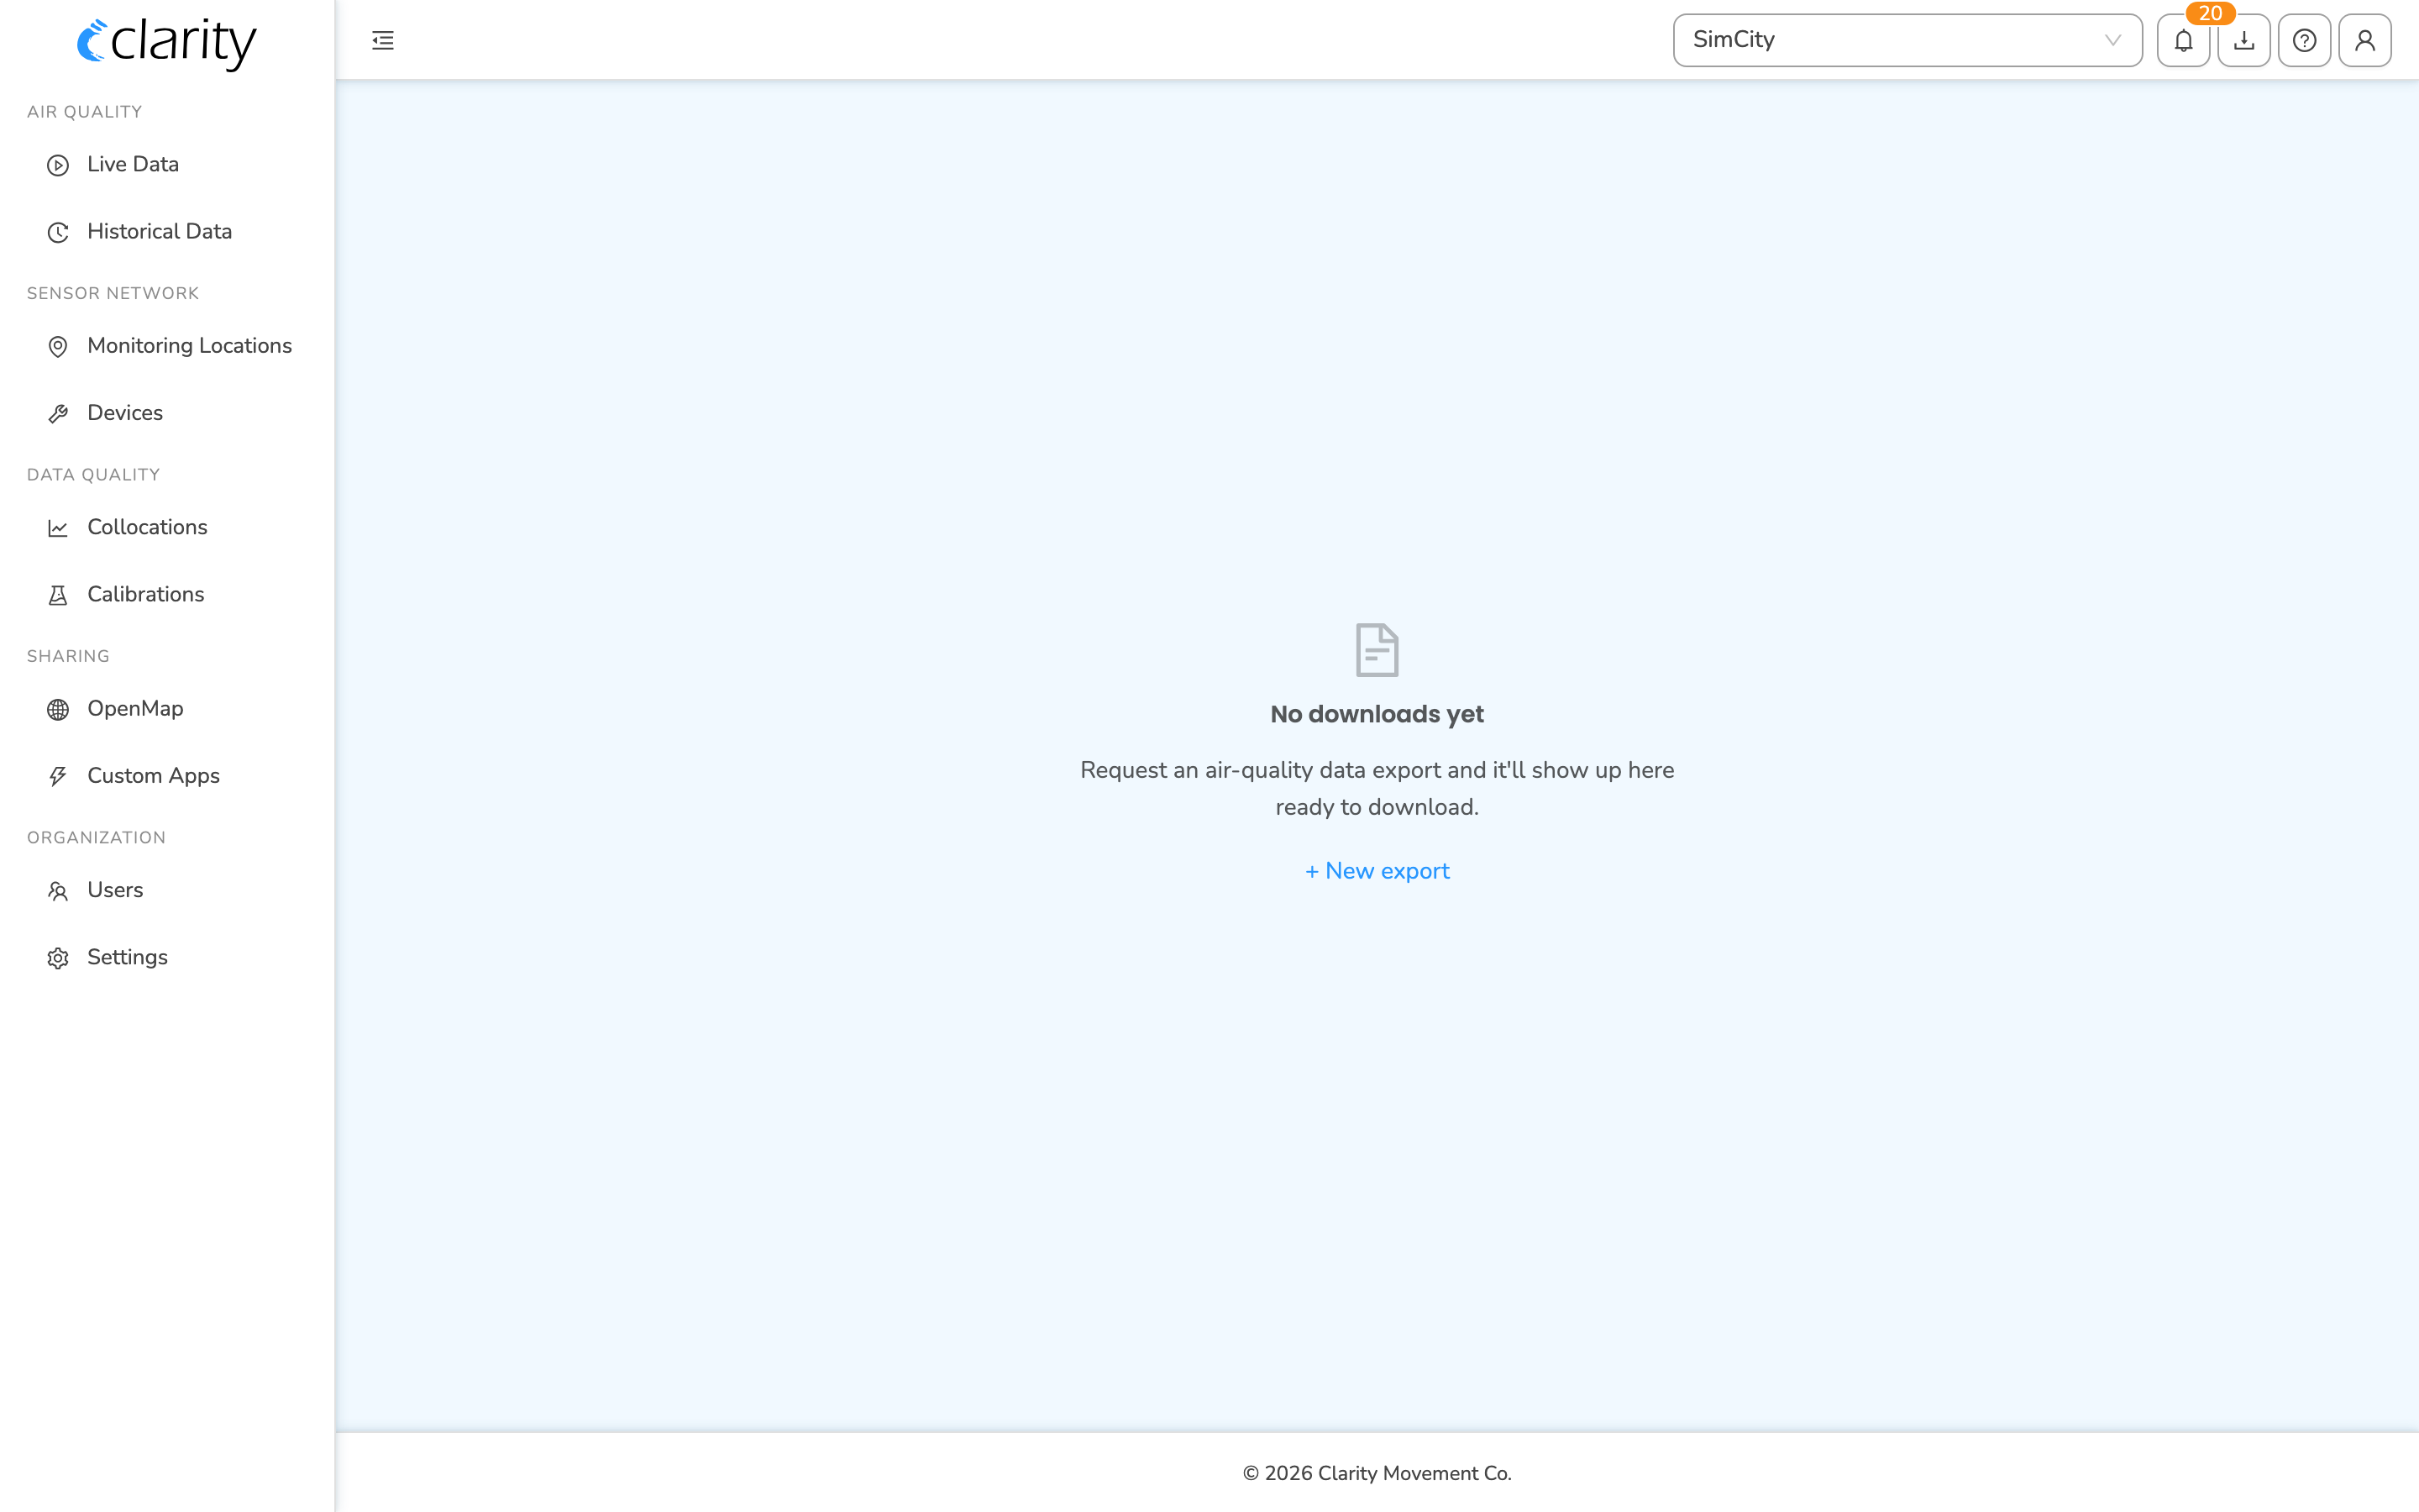Click the Monitoring Locations pin icon

(58, 346)
